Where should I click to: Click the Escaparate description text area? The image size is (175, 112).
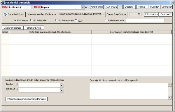129,91
